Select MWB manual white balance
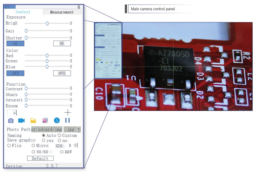Image resolution: width=256 pixels, height=172 pixels. coord(62,73)
